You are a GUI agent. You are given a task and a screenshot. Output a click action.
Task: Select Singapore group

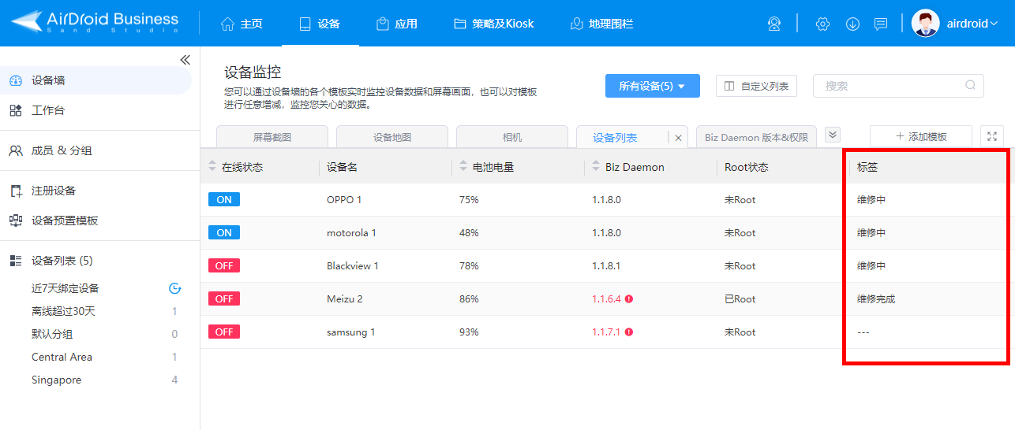56,380
